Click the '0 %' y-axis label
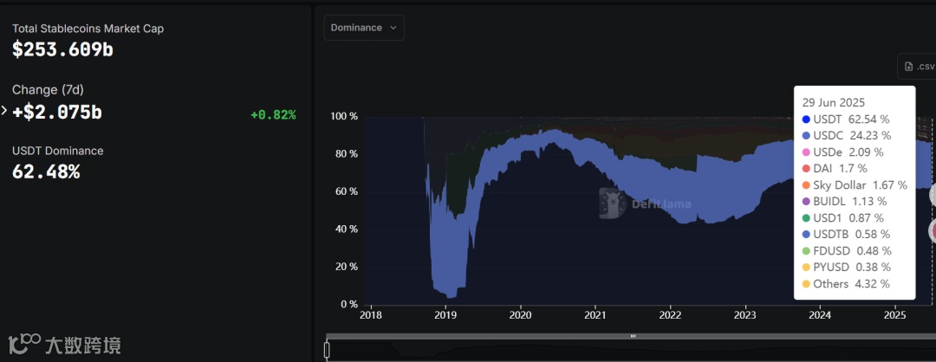The width and height of the screenshot is (936, 362). coord(348,304)
